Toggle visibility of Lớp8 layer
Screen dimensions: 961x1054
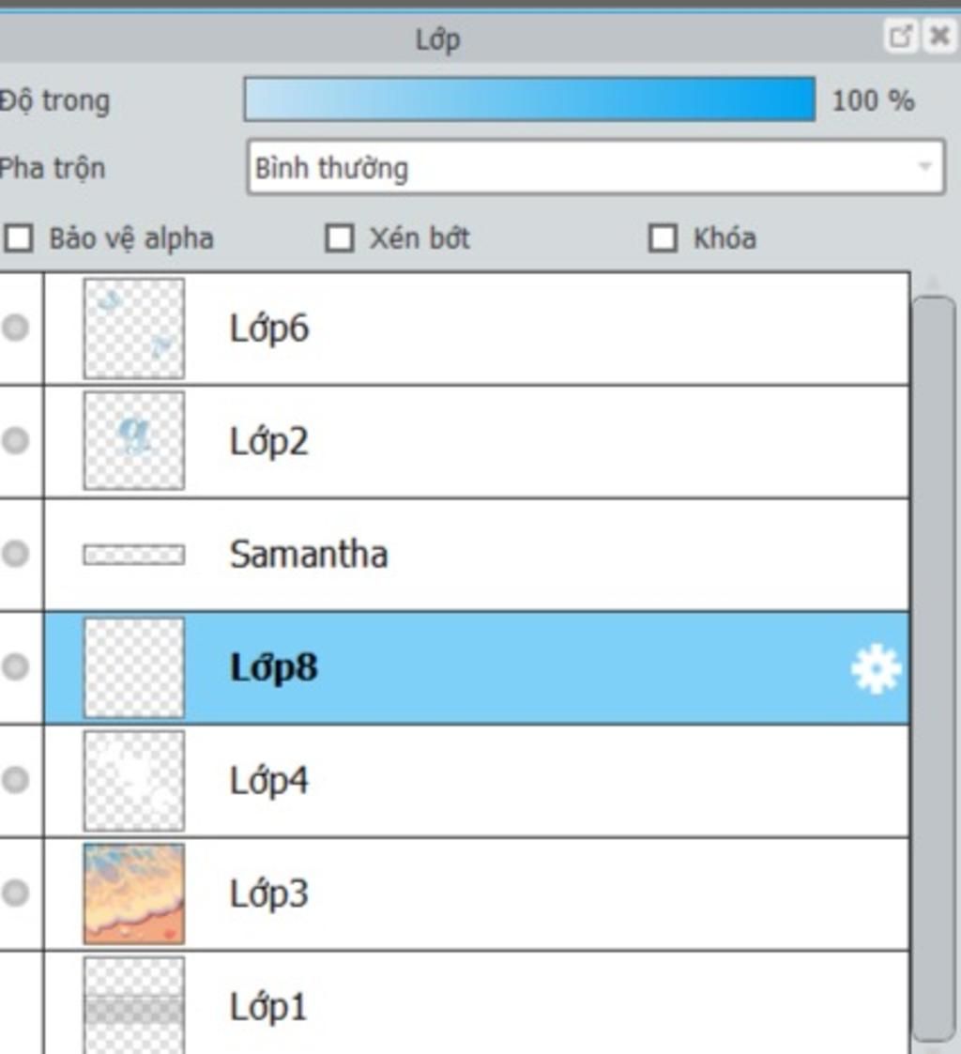pos(15,666)
